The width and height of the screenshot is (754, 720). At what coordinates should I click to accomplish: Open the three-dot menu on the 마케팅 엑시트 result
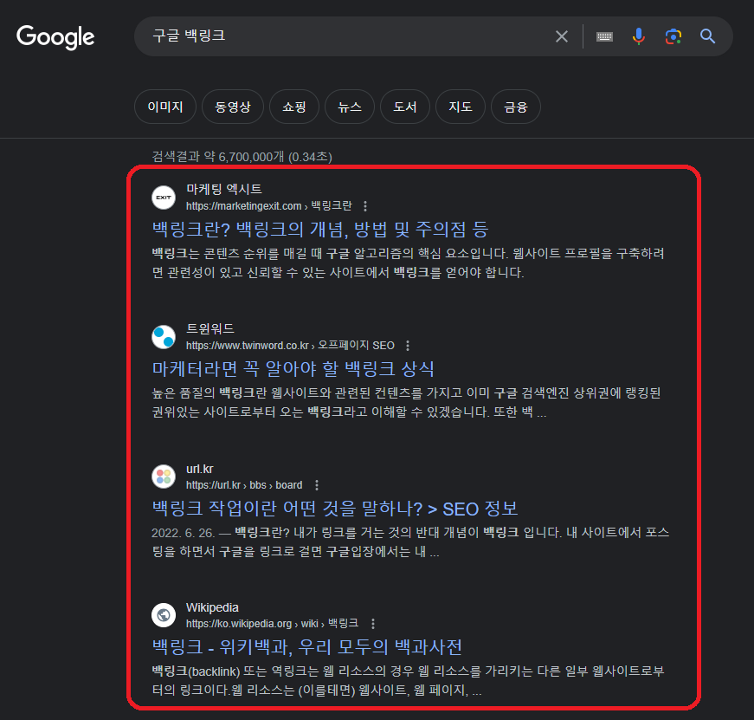364,205
